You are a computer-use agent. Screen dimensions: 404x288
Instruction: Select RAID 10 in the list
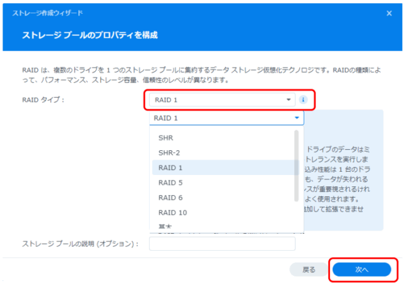(172, 213)
